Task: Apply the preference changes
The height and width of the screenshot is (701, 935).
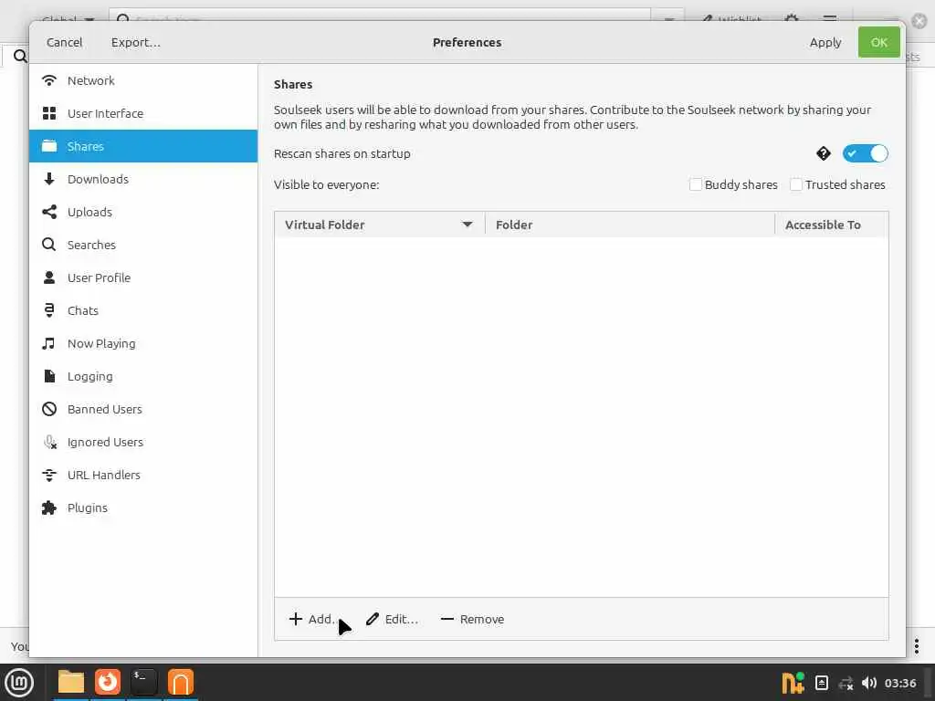Action: (825, 42)
